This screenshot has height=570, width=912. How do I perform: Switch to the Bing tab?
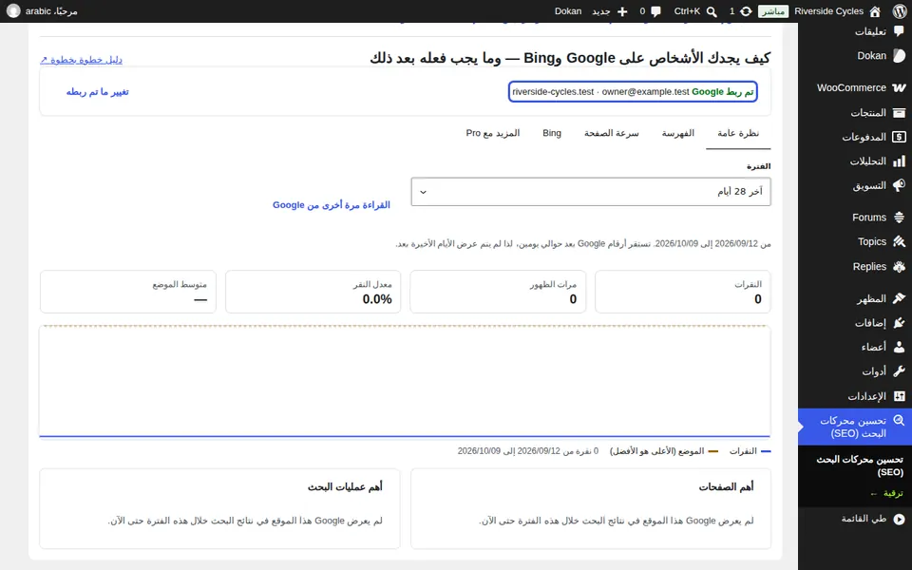click(x=552, y=133)
